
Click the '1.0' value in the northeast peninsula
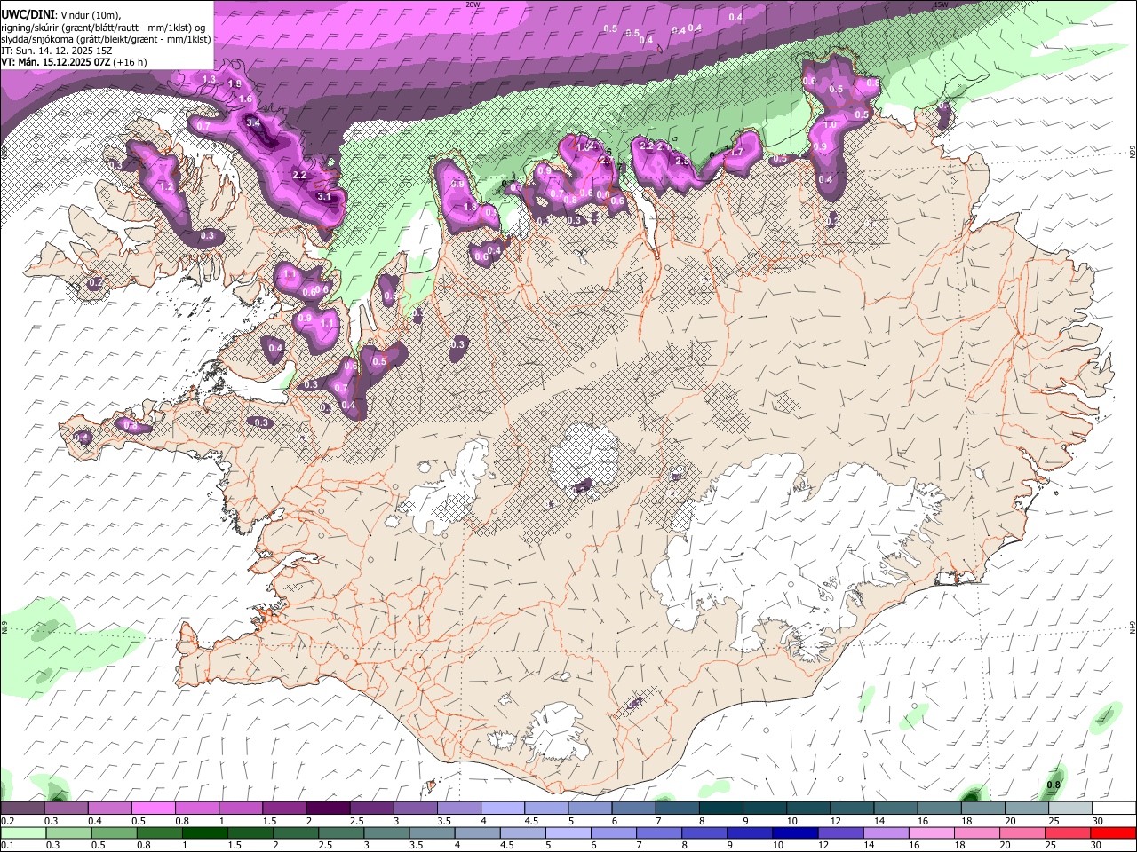[x=829, y=126]
